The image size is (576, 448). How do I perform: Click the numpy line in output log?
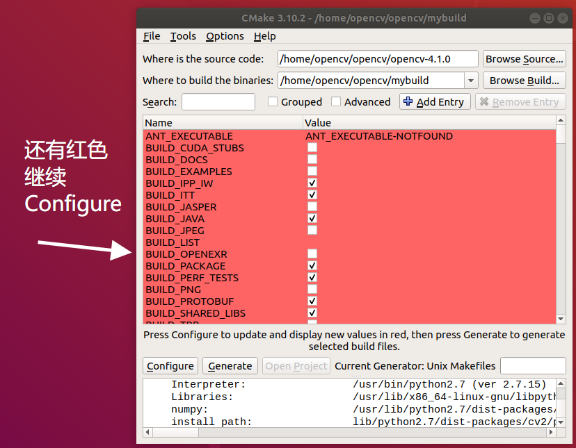coord(364,409)
